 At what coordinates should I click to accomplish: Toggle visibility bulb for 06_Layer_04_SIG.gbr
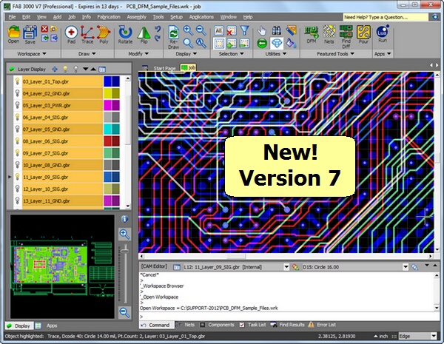[x=17, y=117]
